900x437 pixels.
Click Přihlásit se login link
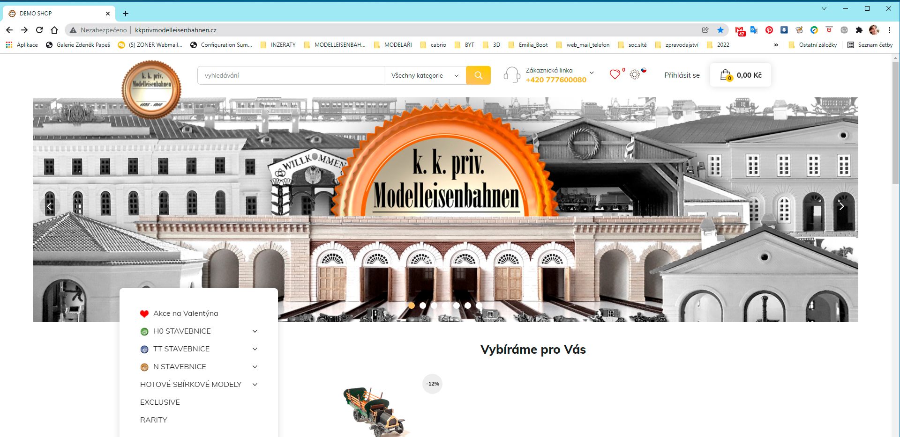(682, 75)
